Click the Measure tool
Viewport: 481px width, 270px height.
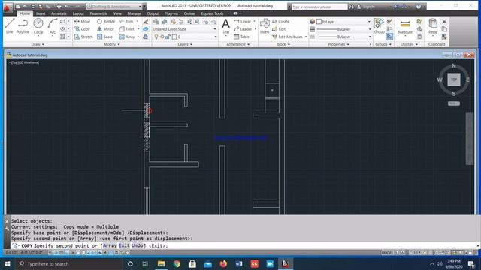405,26
